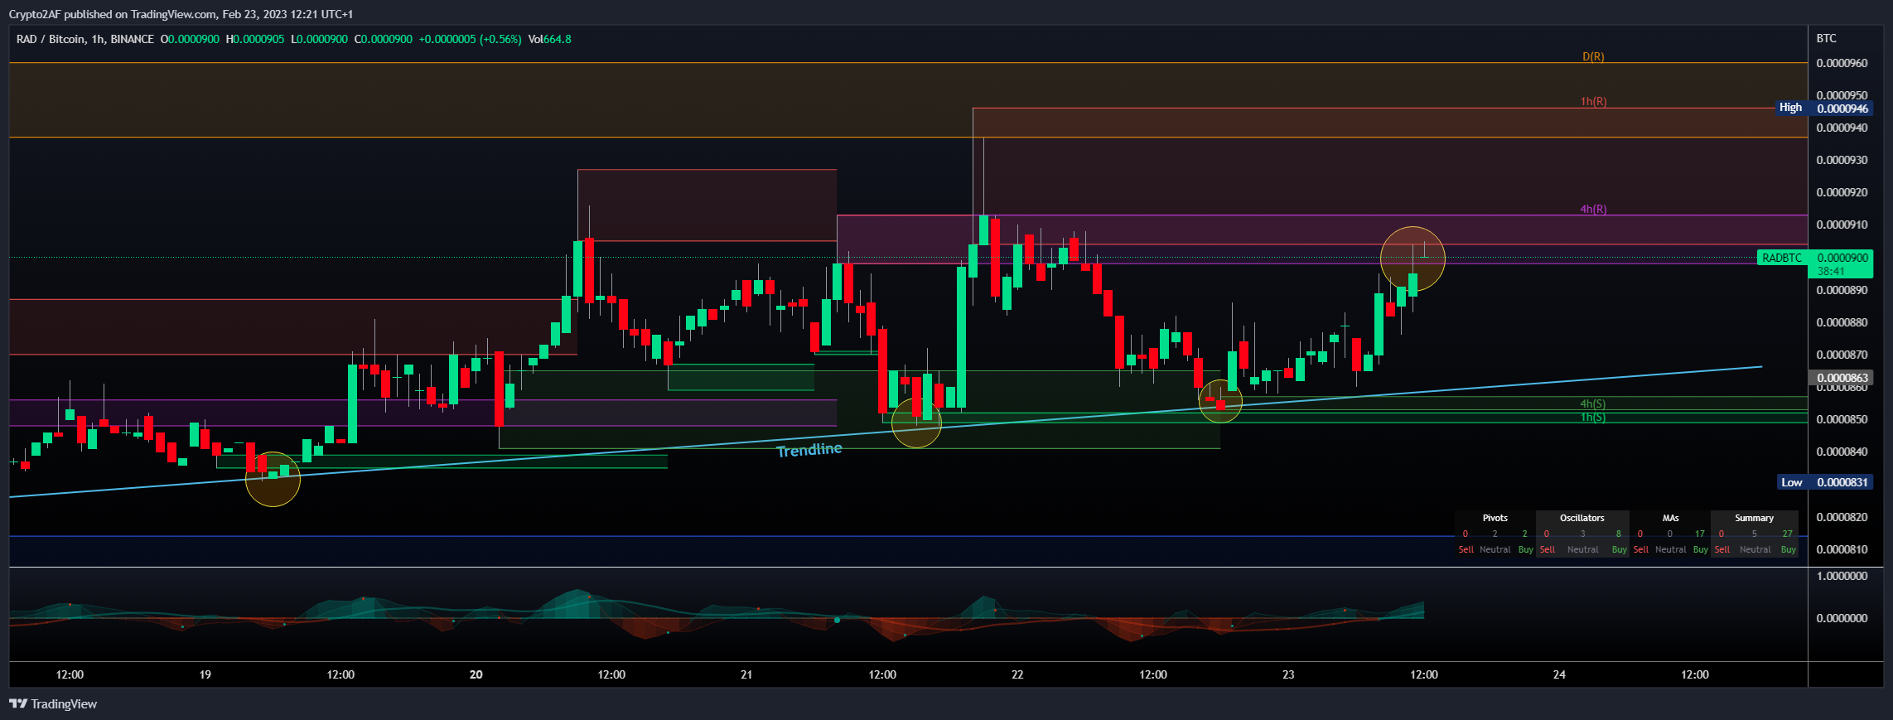The width and height of the screenshot is (1893, 720).
Task: Click the date label 21 on time axis
Action: 746,674
